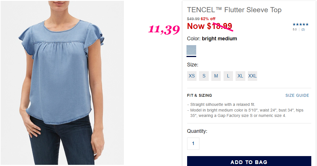
Task: Click the TENCEL Flutter Sleeve Top title
Action: pos(234,10)
